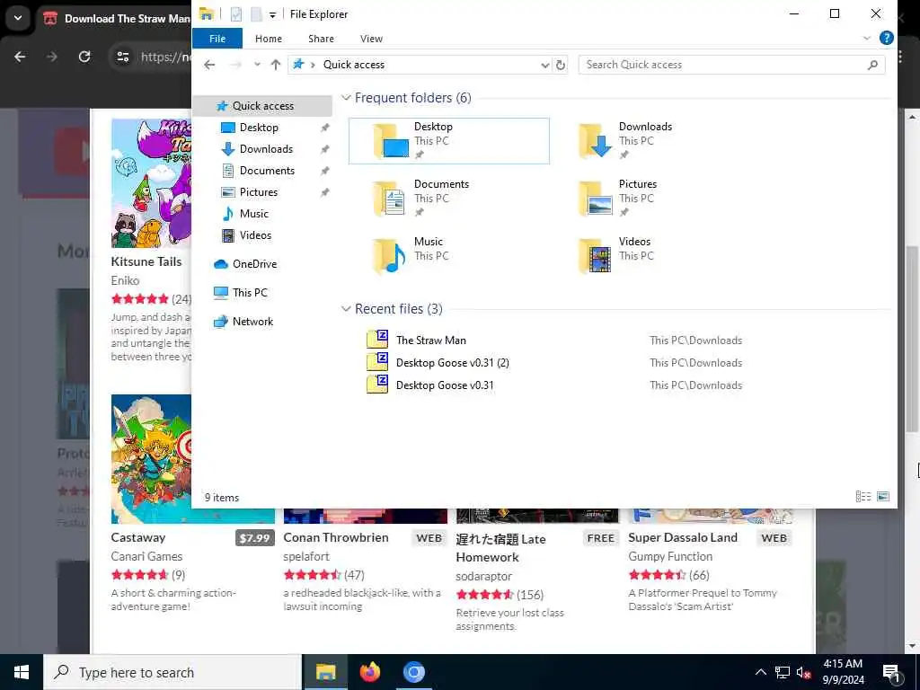Select Quick access in navigation pane
Viewport: 920px width, 690px height.
pyautogui.click(x=262, y=106)
